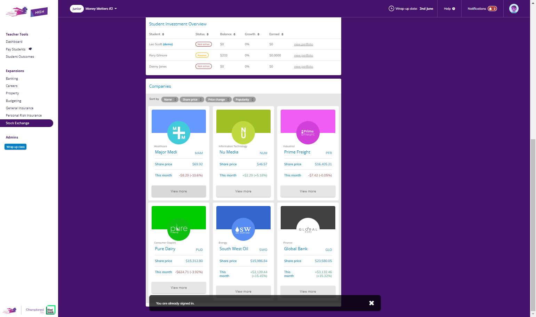This screenshot has width=536, height=317.
Task: Click Rory Gilmore's Passive status badge
Action: point(202,55)
